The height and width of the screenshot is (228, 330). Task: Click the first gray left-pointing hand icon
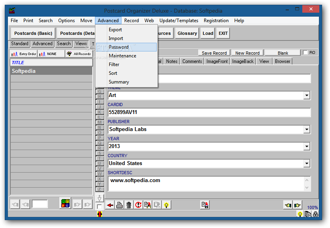[x=15, y=204]
